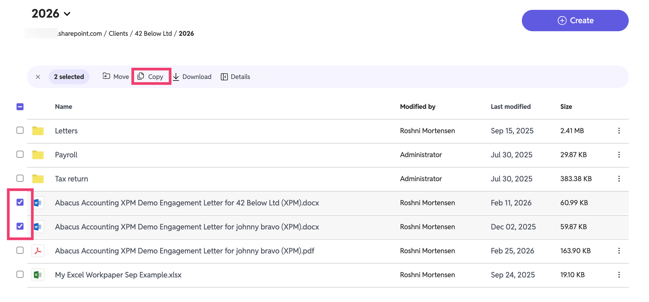This screenshot has height=302, width=649.
Task: Go to Clients in the breadcrumb
Action: (118, 34)
